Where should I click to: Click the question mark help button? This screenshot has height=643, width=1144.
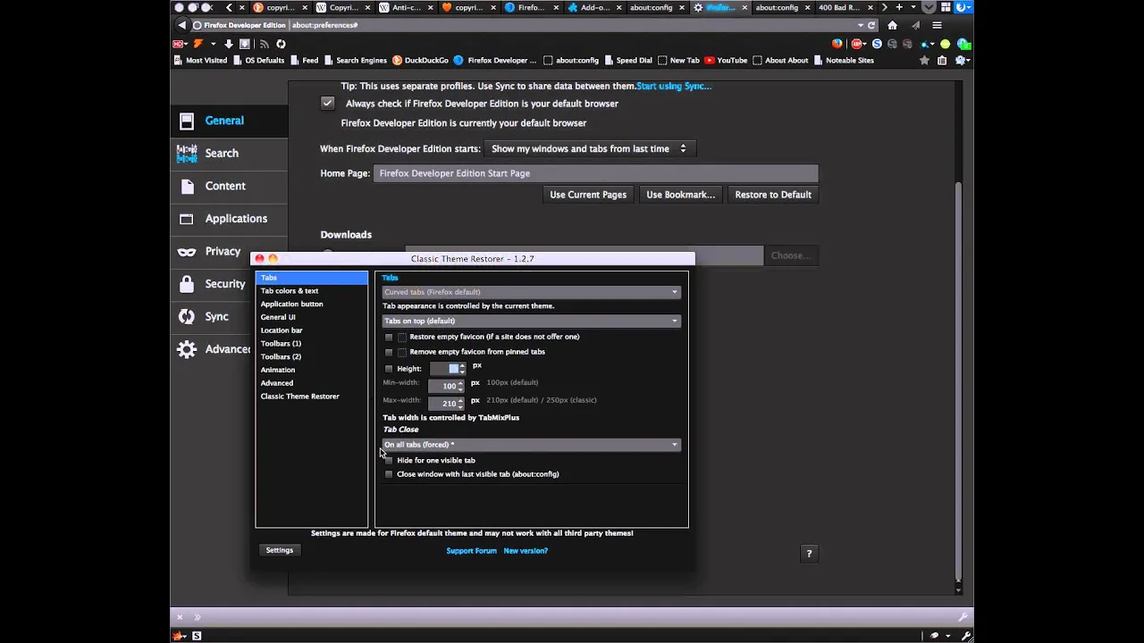click(x=809, y=554)
